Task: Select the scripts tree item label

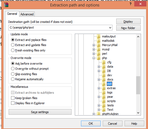Action: pos(111,101)
